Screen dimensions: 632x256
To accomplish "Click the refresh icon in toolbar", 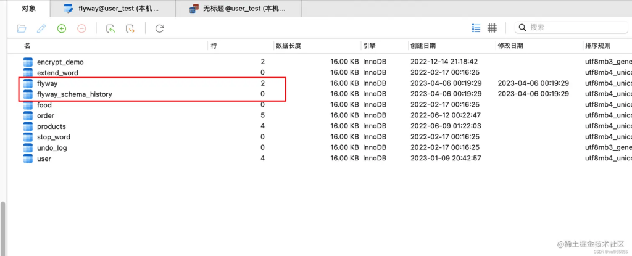I will point(159,28).
